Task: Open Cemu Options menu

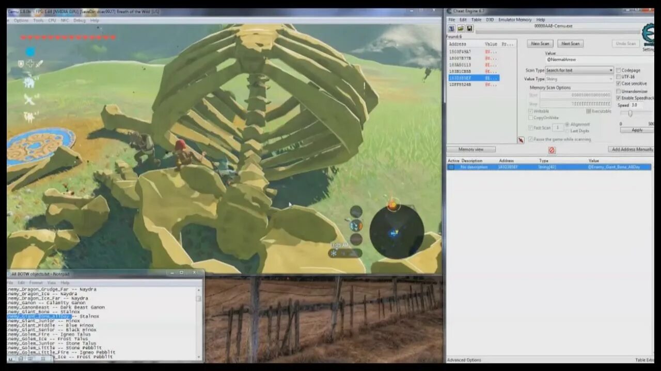Action: pyautogui.click(x=21, y=21)
